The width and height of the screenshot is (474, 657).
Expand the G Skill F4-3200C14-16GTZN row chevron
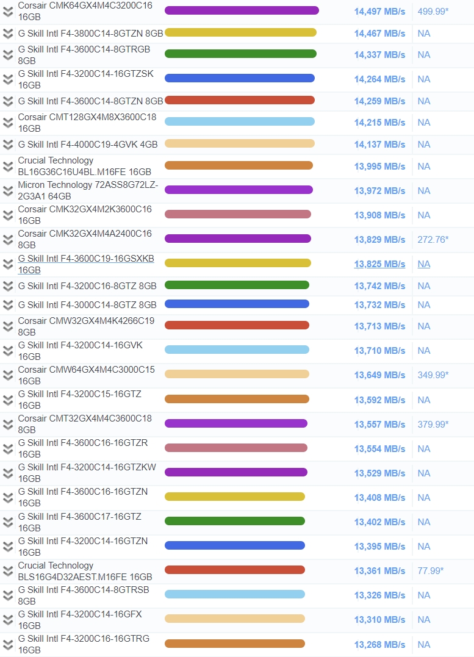point(8,547)
